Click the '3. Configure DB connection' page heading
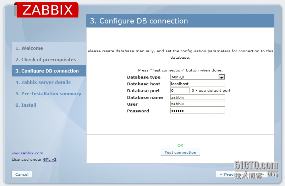 [x=139, y=21]
